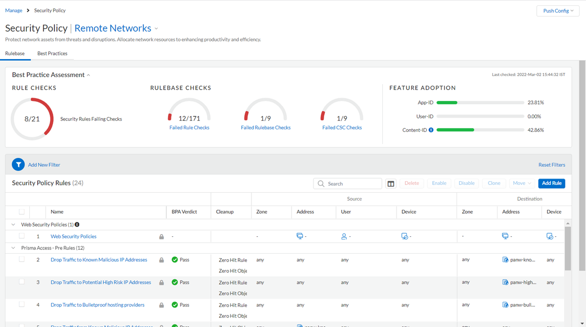Open the Failed Rule Checks link
The image size is (586, 327).
[x=189, y=128]
